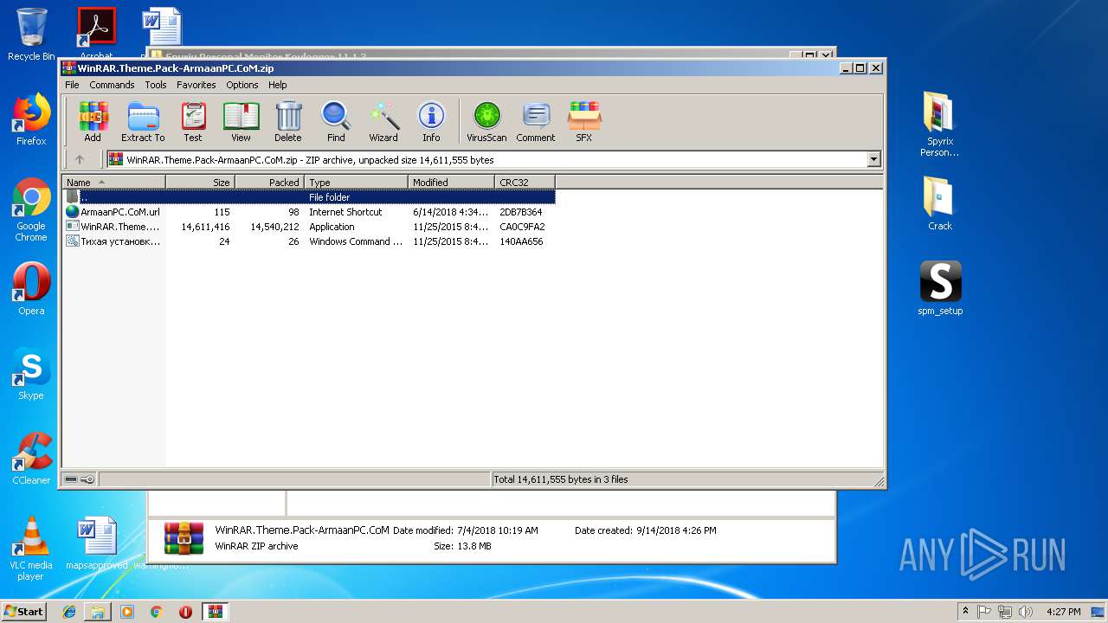This screenshot has width=1108, height=623.
Task: Click the Delete trash can icon
Action: pos(288,121)
